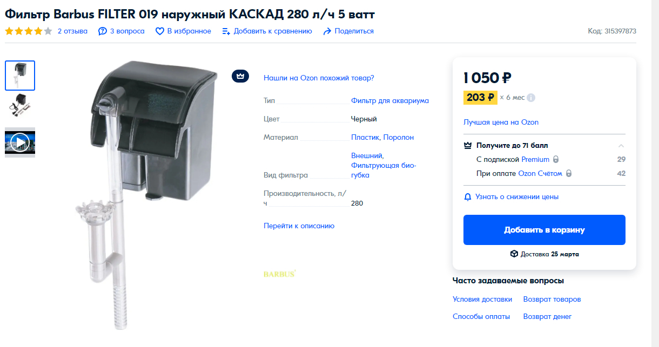Open the Фильтр для аквариума type link
This screenshot has height=347, width=659.
(389, 101)
